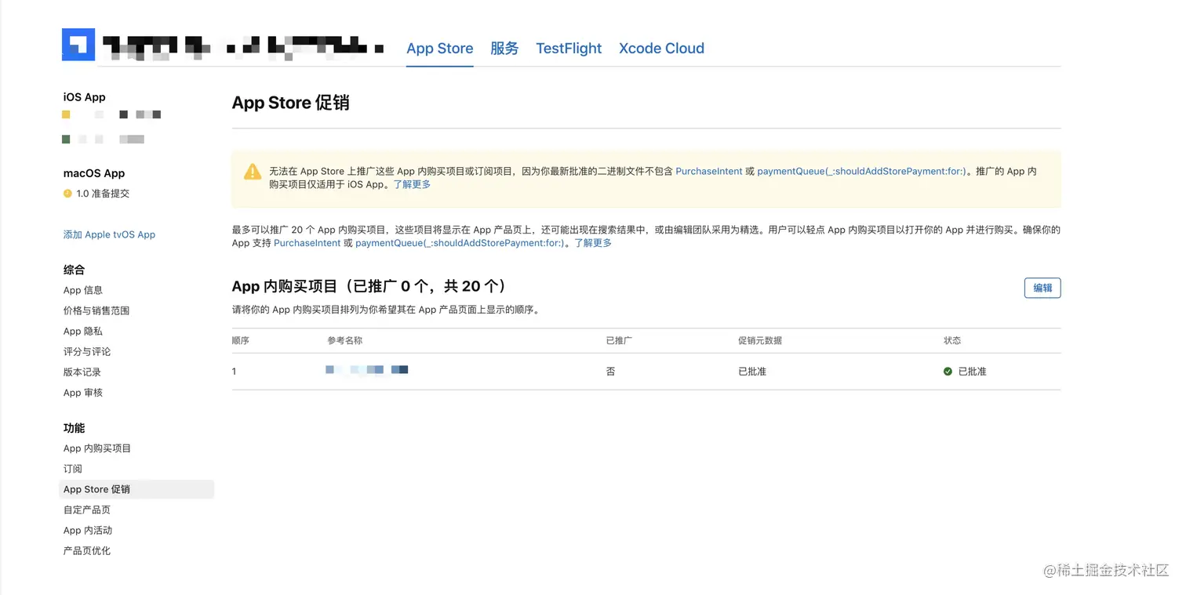This screenshot has width=1186, height=595.
Task: Click 了解更多 link in description paragraph
Action: tap(593, 243)
